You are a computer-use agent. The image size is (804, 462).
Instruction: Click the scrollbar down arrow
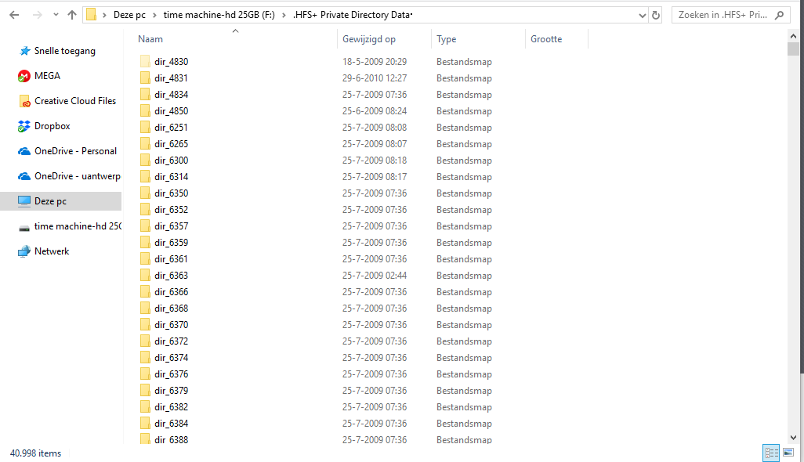(793, 438)
